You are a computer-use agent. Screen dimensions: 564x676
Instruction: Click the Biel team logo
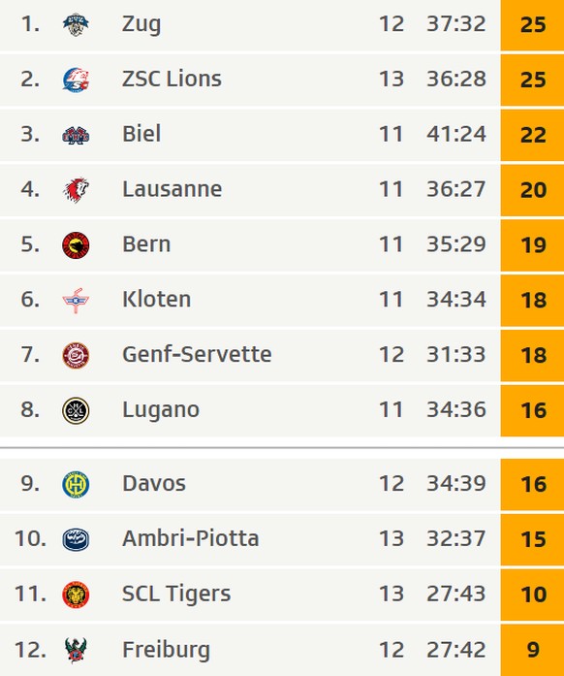76,135
